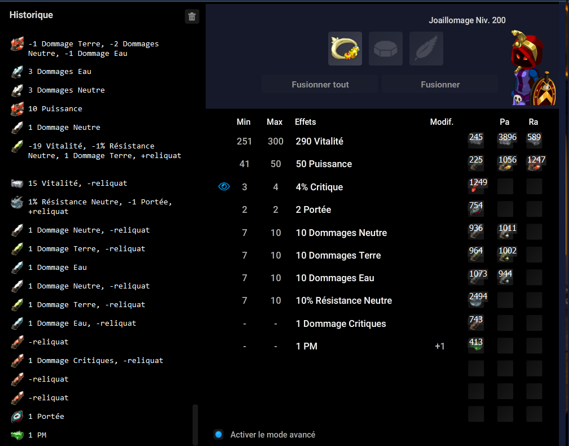Enable the advanced mode radio option
This screenshot has height=446, width=569.
coord(218,434)
